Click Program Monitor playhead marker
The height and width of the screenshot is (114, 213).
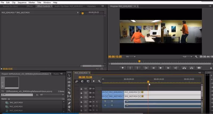[x=139, y=61]
